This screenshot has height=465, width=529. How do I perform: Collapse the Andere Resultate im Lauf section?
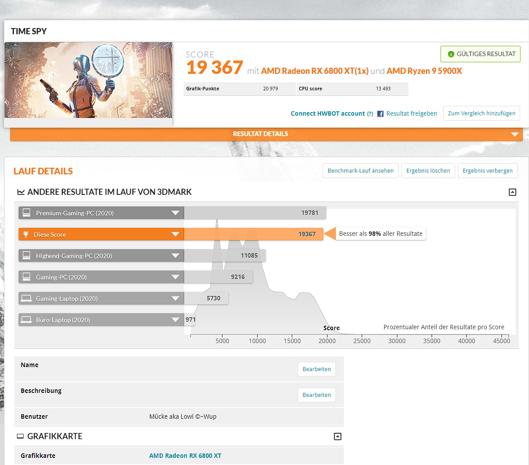(x=512, y=192)
